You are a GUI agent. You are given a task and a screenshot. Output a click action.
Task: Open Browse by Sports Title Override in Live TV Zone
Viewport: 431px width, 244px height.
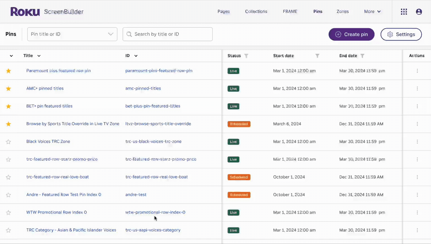73,124
